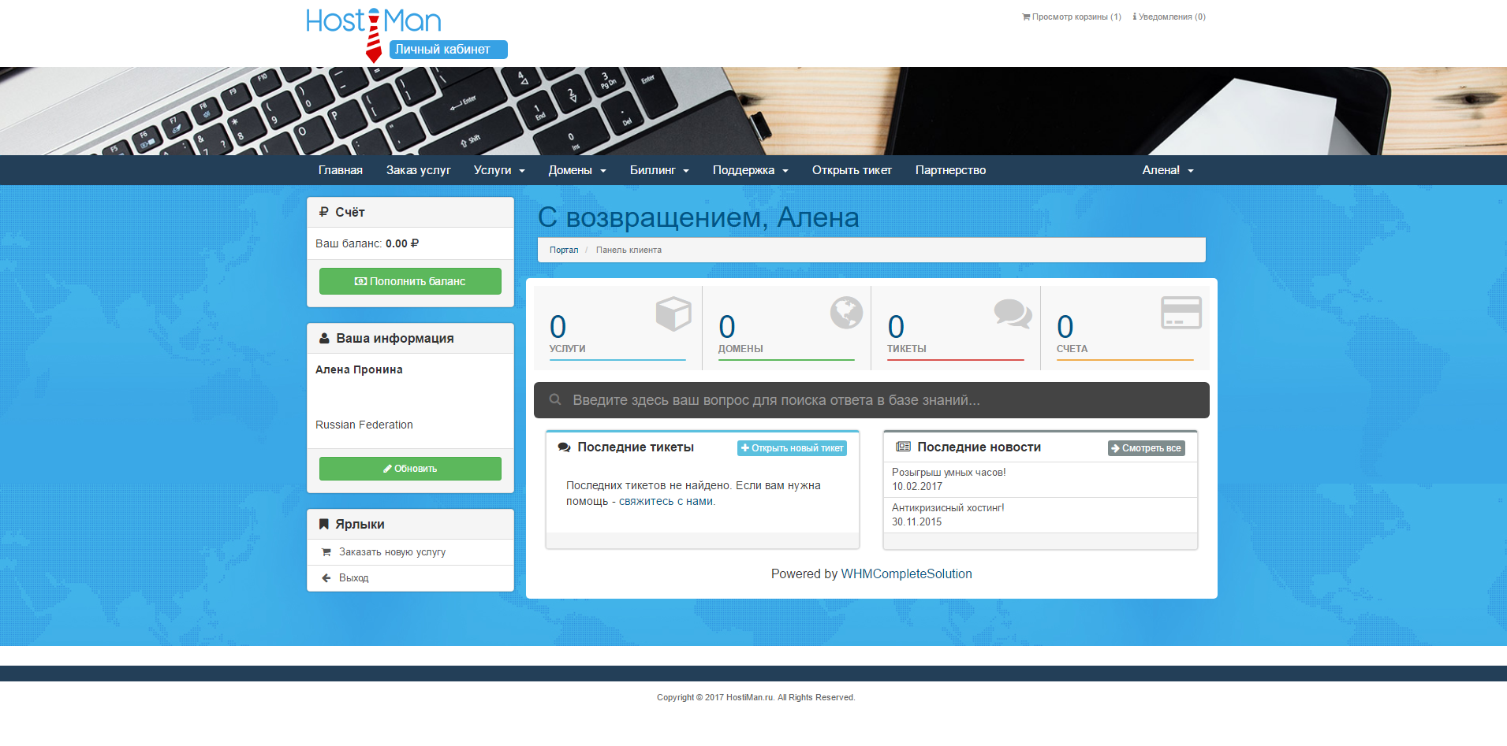
Task: Click the comments icon beside Последние тикеты
Action: pos(564,447)
